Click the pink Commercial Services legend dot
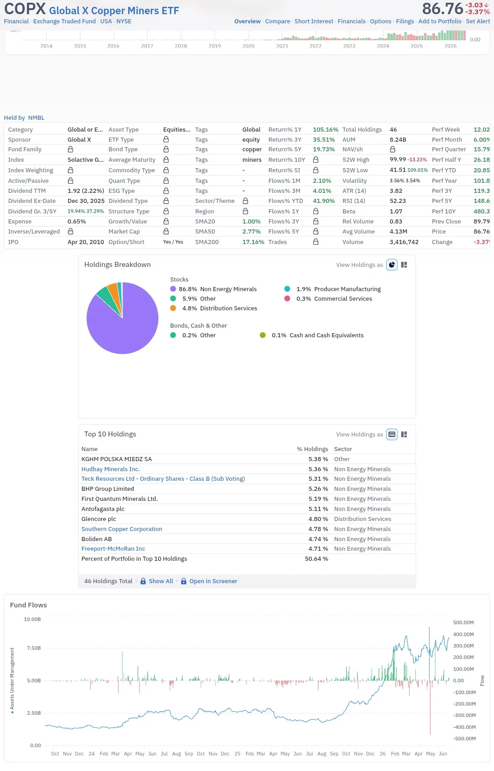The height and width of the screenshot is (771, 494). (x=287, y=298)
